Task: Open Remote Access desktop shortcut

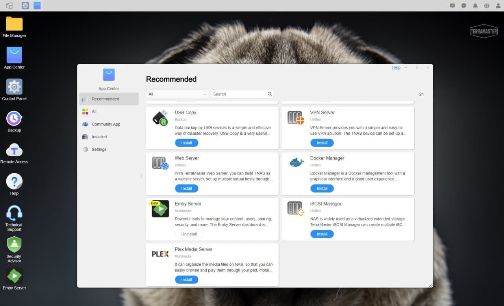Action: click(14, 150)
